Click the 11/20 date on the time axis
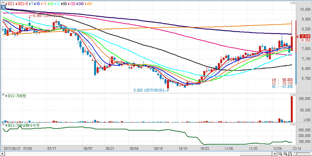Viewport: 312px width, 156px height. point(253,149)
